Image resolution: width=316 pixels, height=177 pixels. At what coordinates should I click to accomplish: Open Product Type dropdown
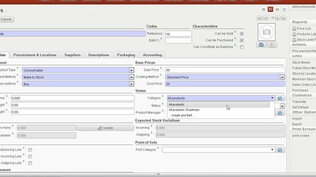pos(131,70)
